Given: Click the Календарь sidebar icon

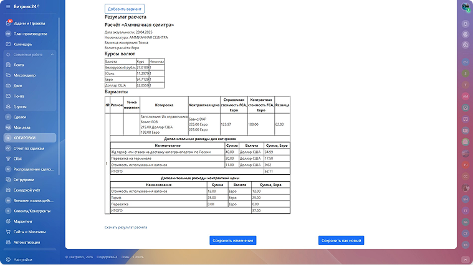Looking at the screenshot, I should [x=8, y=44].
